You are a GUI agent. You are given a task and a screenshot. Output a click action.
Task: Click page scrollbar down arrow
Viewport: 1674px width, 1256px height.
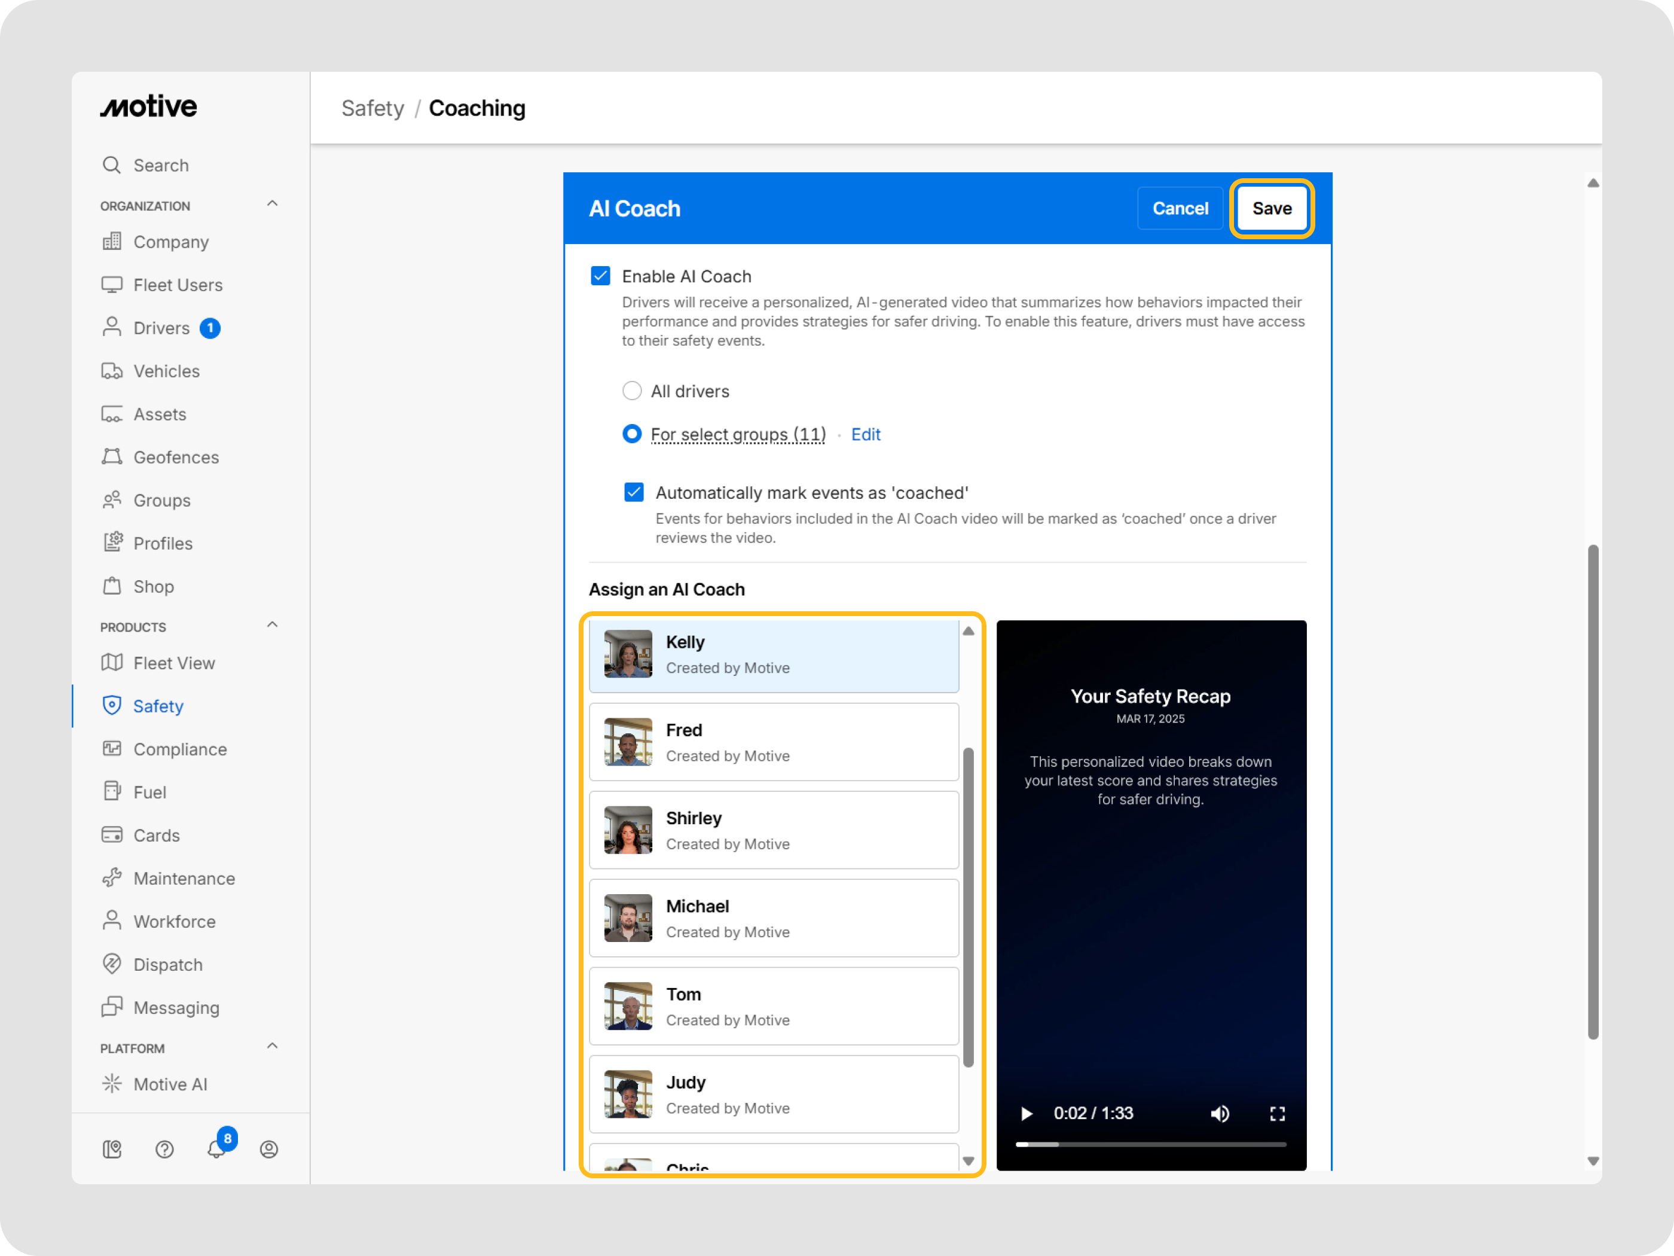[x=1593, y=1161]
